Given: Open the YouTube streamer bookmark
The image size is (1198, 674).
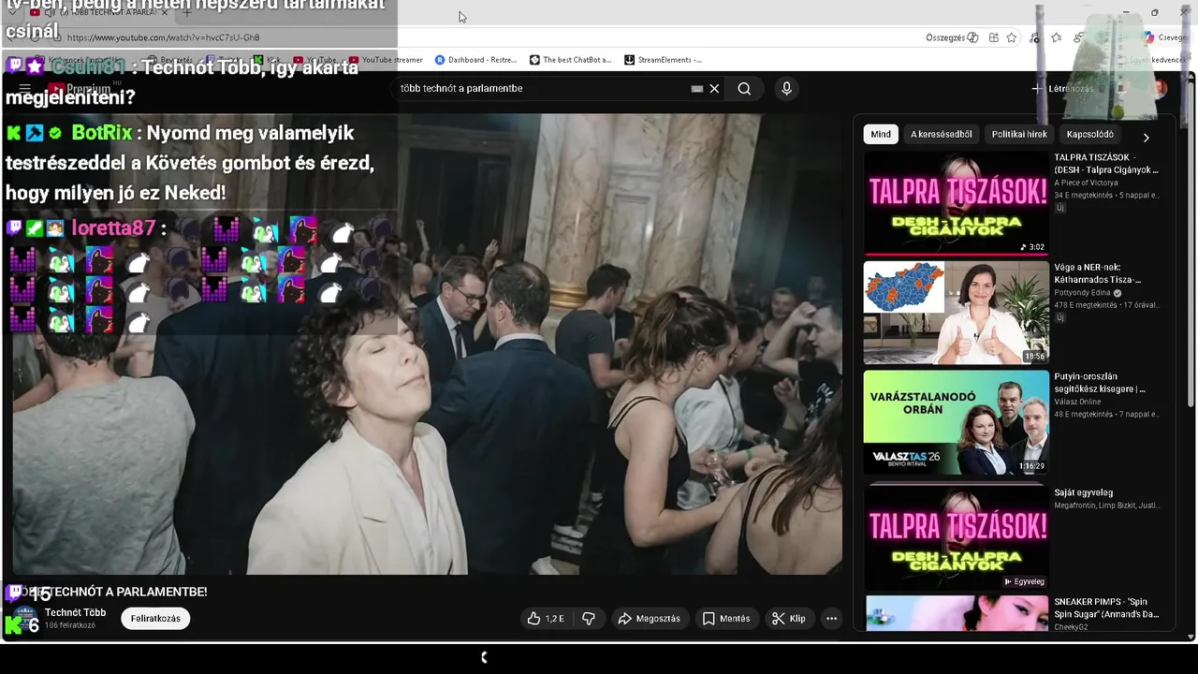Looking at the screenshot, I should [x=386, y=60].
